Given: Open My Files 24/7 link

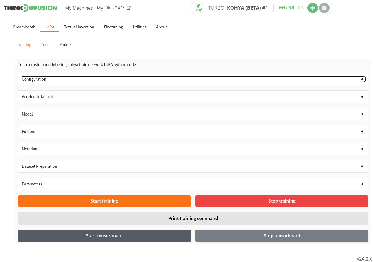Looking at the screenshot, I should [x=111, y=8].
